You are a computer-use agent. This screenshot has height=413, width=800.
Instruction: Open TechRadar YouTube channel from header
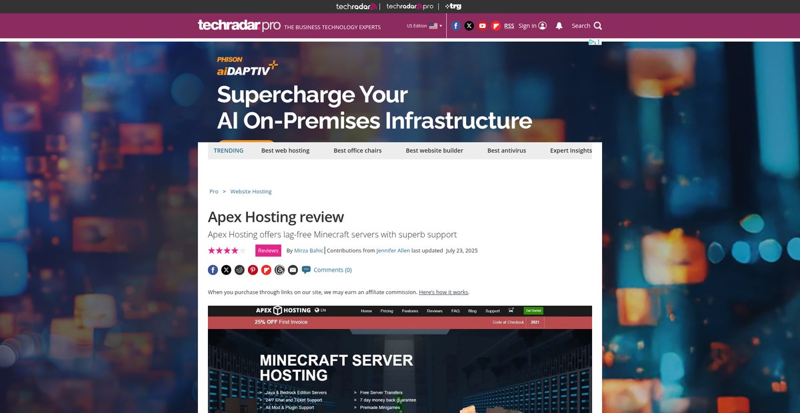point(483,26)
